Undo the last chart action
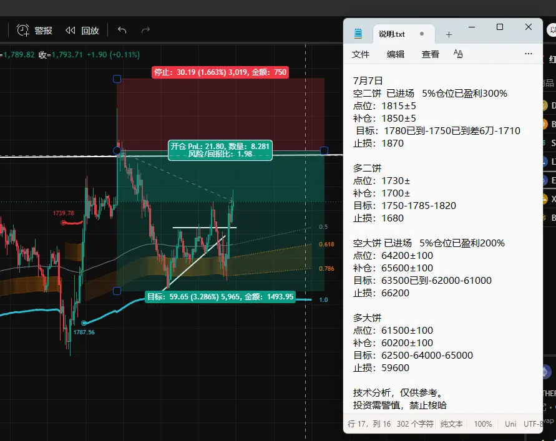The width and height of the screenshot is (556, 441). click(122, 30)
